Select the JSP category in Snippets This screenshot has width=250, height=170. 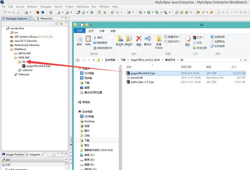coord(33,160)
